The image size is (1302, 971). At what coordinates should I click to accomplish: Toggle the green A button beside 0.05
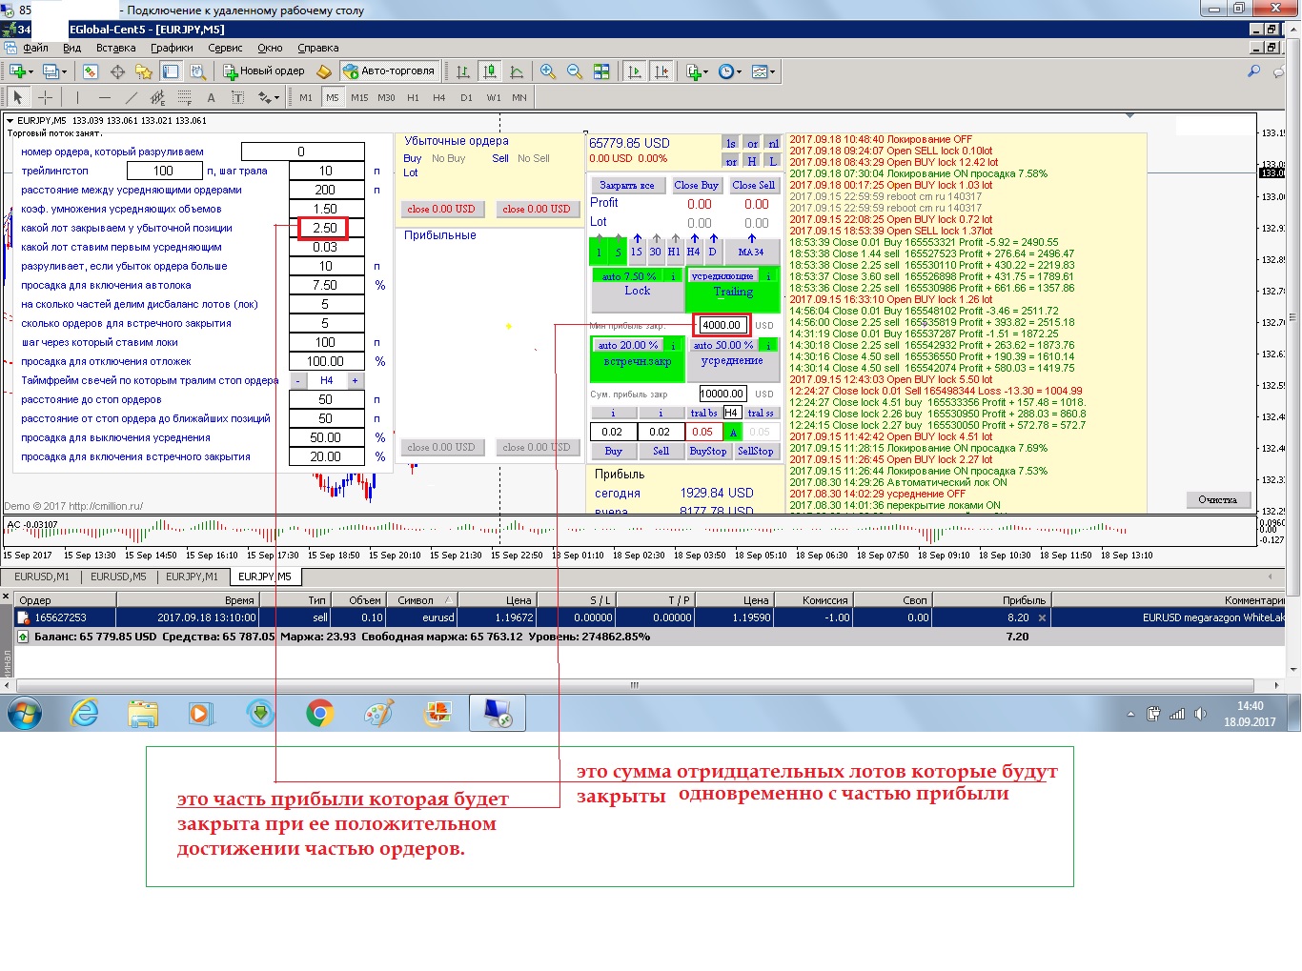[733, 433]
